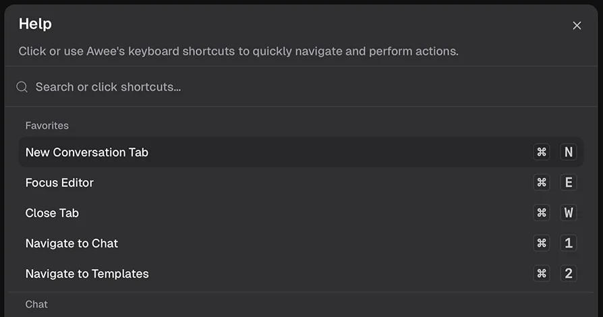The width and height of the screenshot is (603, 317).
Task: Choose the Close Tab shortcut
Action: 52,213
